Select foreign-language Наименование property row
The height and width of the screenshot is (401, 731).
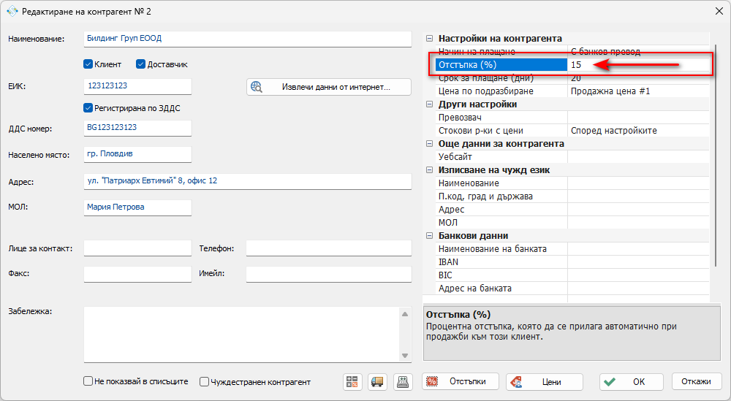[572, 183]
